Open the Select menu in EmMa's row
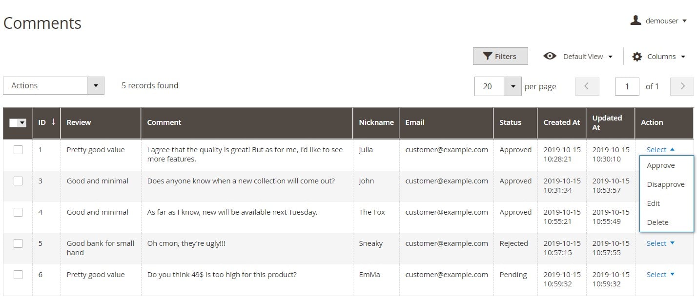 [660, 275]
